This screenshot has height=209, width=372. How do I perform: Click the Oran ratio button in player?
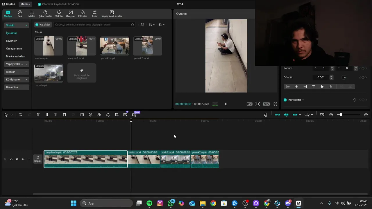tap(266, 104)
